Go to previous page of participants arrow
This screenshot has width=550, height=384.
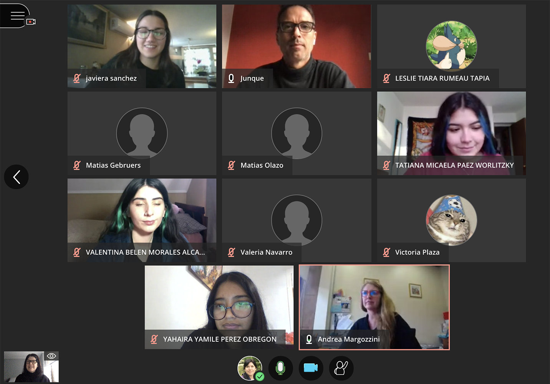coord(17,177)
